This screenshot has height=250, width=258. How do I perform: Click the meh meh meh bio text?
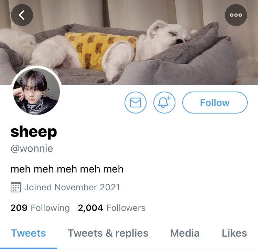67,169
